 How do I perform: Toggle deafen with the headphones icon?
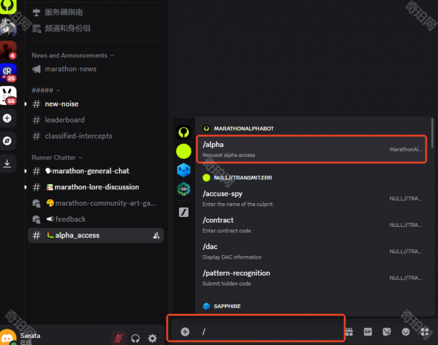coord(135,338)
